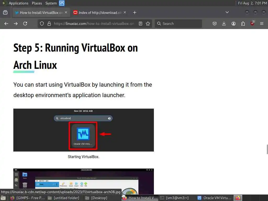The image size is (268, 201).
Task: Click the URL address bar
Action: pos(94,24)
